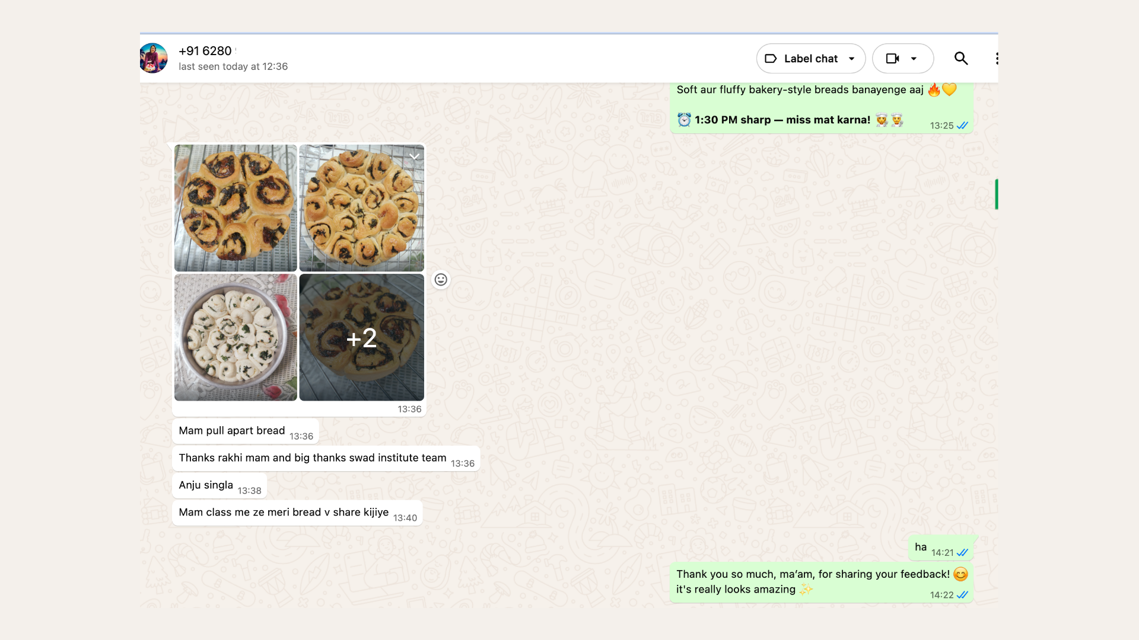React with emoji to photo album
This screenshot has height=640, width=1139.
click(x=441, y=280)
